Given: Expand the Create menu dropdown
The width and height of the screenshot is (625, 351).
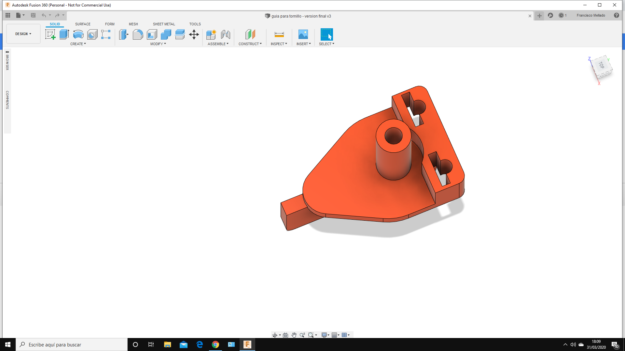Looking at the screenshot, I should pos(78,44).
